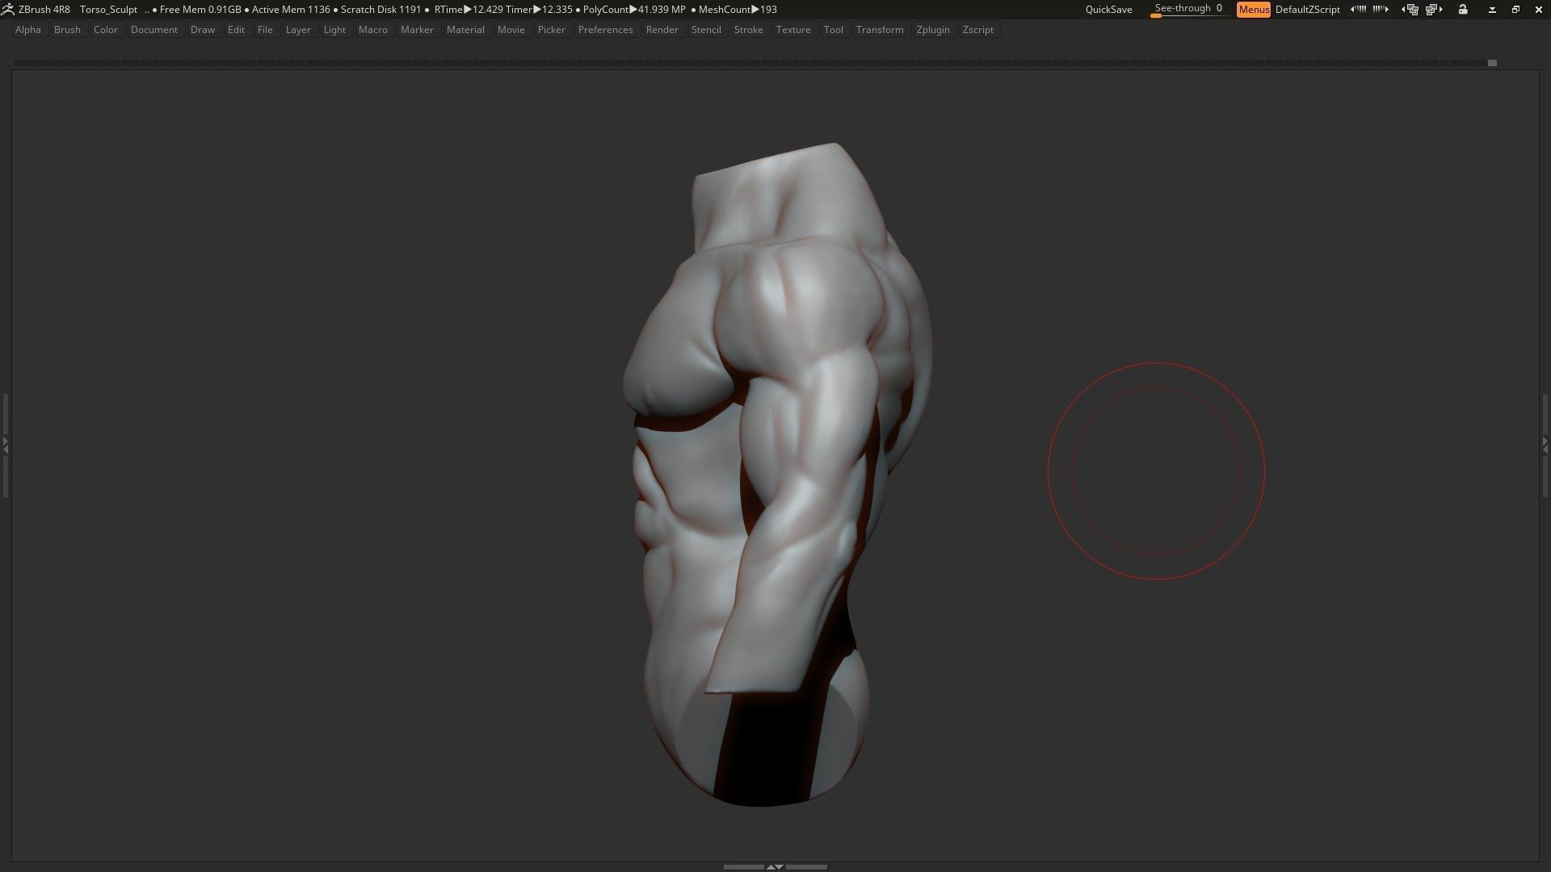Click the Scratch Disk 1191 status text

[381, 10]
